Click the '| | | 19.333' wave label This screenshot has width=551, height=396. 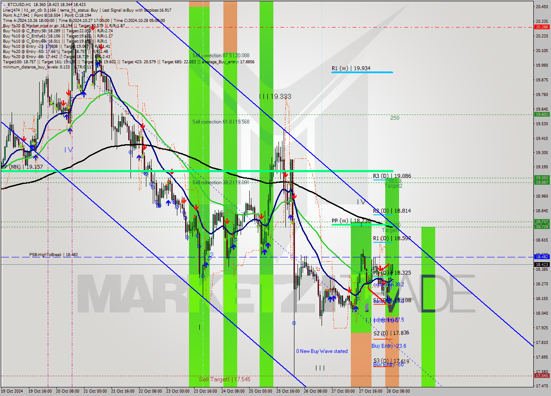point(275,97)
